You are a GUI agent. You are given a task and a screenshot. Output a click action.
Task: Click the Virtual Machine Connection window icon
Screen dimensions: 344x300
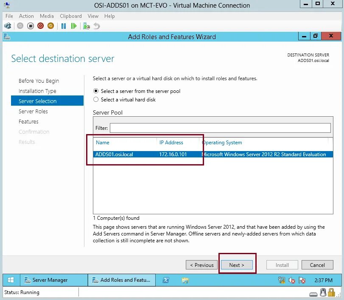coord(7,5)
